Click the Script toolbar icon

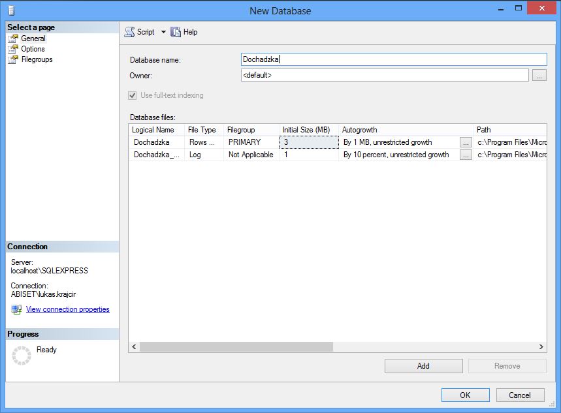[129, 32]
